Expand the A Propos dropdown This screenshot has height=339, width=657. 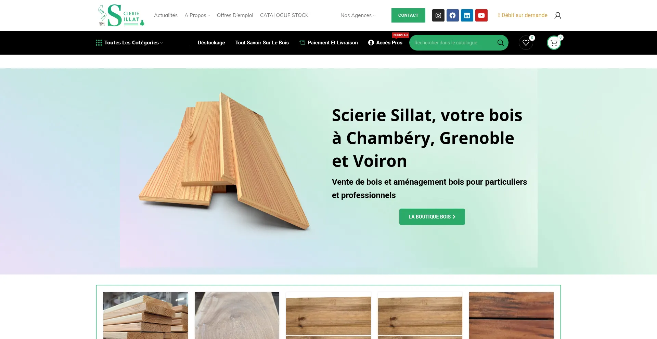(197, 15)
